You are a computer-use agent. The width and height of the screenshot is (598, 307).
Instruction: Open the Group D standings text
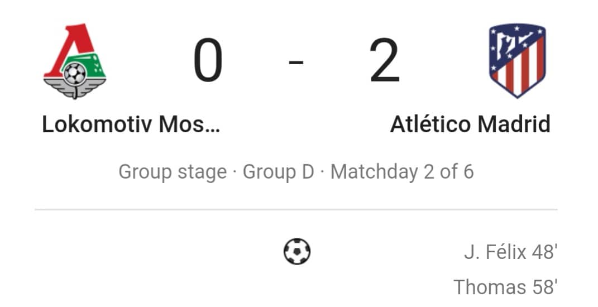279,171
